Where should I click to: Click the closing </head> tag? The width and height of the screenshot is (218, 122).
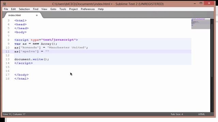point(21,28)
